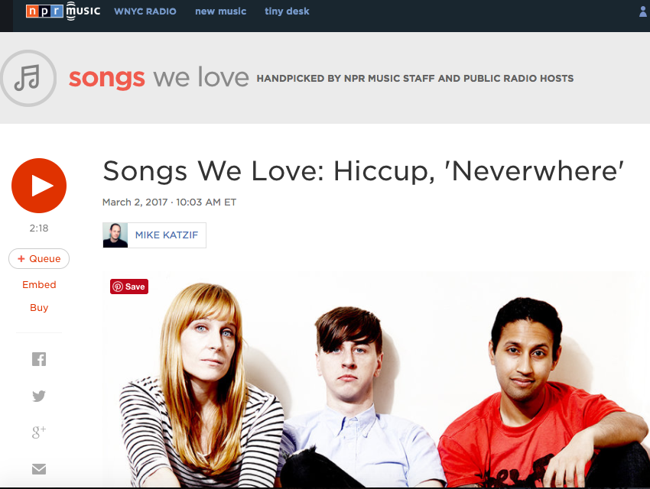650x489 pixels.
Task: Click Mike Katzif's author thumbnail photo
Action: coord(115,235)
